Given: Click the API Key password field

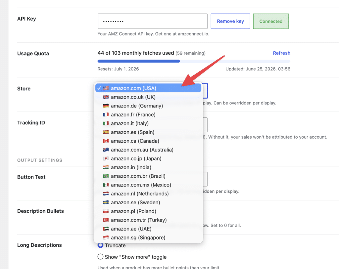Looking at the screenshot, I should point(153,21).
